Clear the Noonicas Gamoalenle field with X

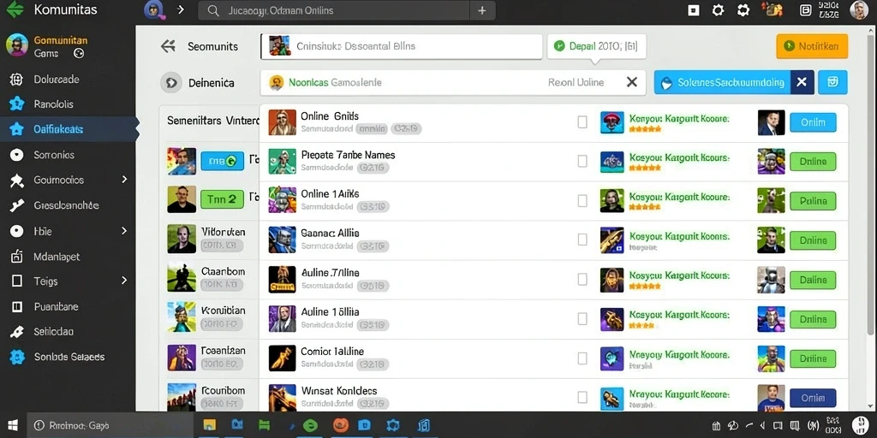click(x=631, y=82)
